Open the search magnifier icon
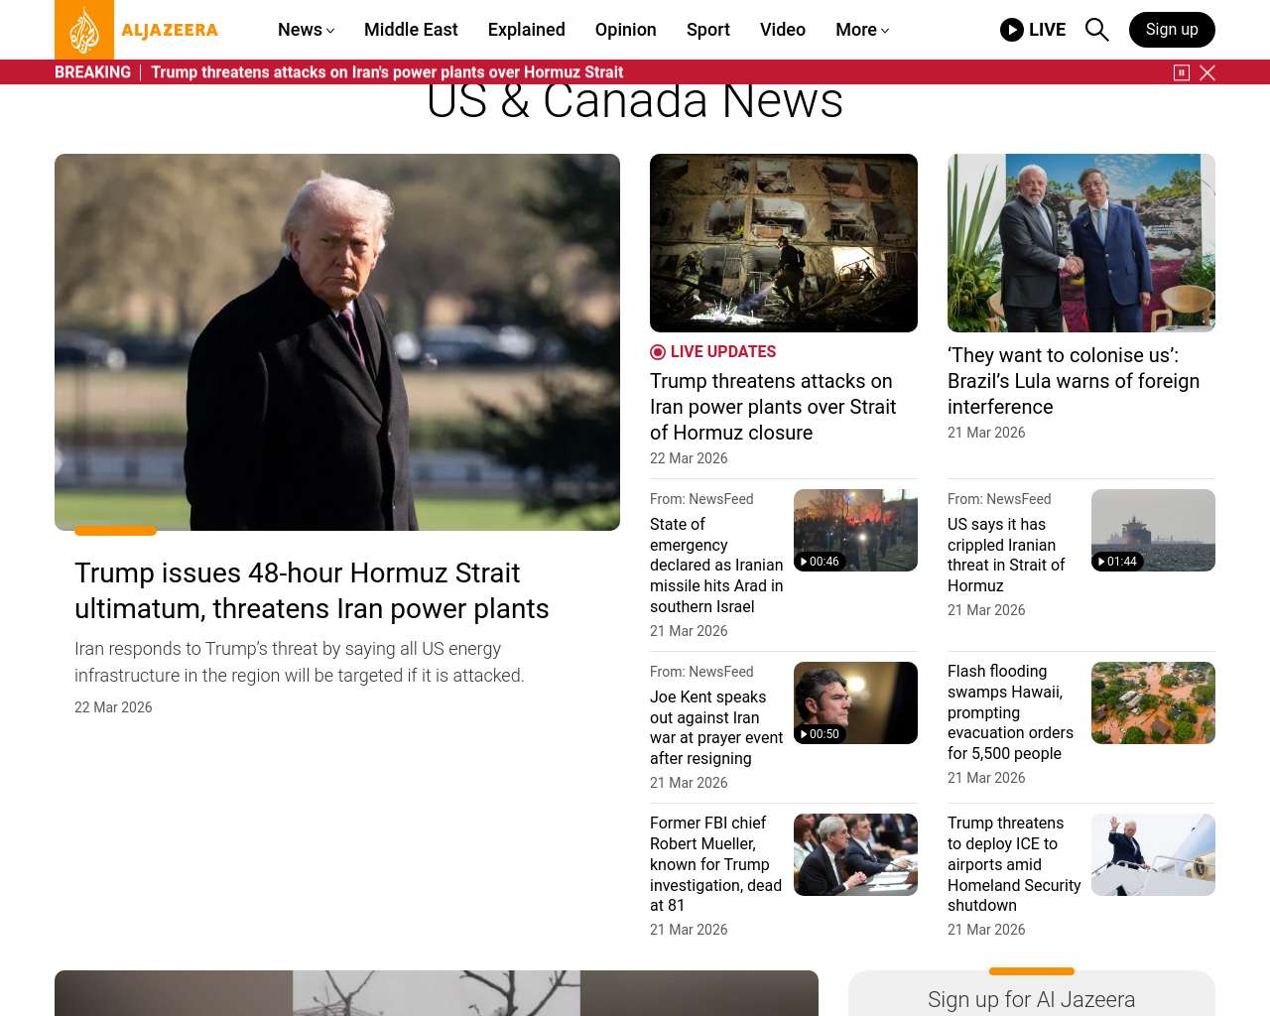 (x=1096, y=30)
